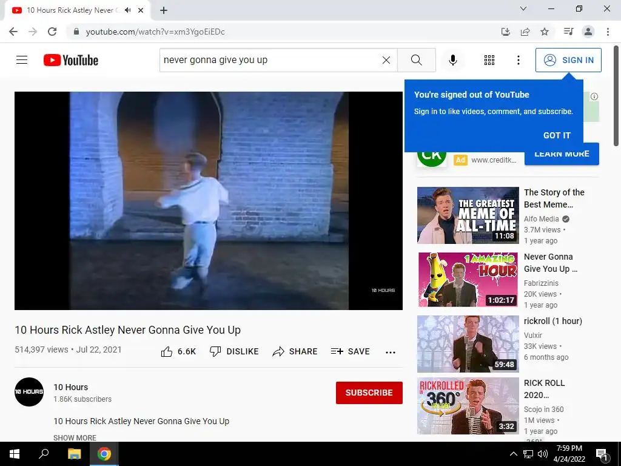The width and height of the screenshot is (621, 466).
Task: Open the Windows Start menu
Action: [15, 454]
